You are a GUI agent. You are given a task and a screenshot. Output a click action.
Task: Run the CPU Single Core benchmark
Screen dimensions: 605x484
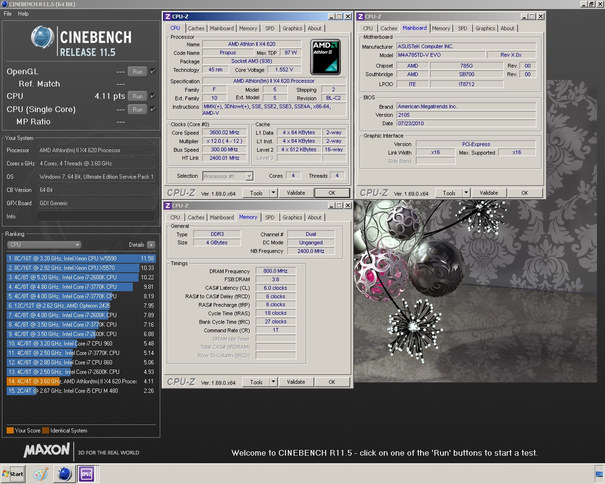click(x=138, y=110)
